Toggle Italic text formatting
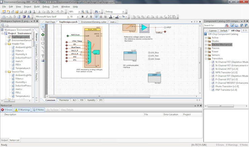 coord(87,17)
